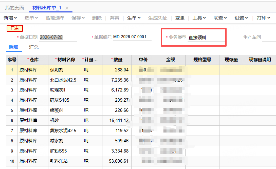Select the 硅灰S105 cell
Screen dimensions: 276x169
(65, 100)
